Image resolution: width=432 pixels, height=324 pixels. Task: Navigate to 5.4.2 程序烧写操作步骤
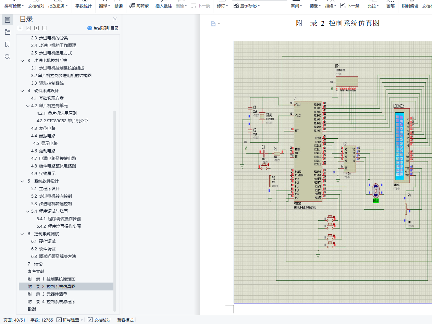click(x=59, y=226)
